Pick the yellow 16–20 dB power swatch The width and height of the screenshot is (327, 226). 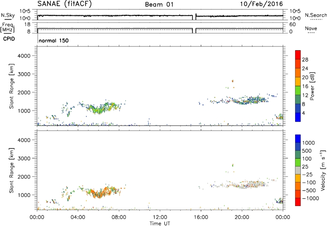[x=298, y=82]
